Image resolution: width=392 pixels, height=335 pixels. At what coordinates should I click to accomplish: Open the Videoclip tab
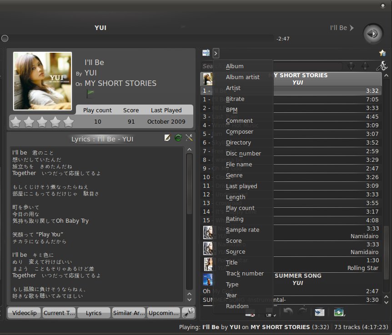click(x=24, y=313)
